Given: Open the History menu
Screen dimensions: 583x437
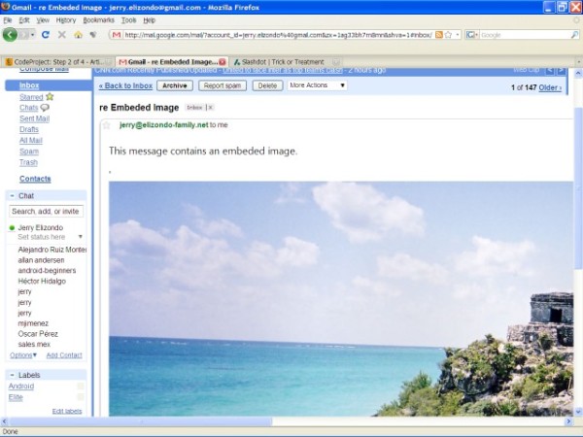Looking at the screenshot, I should click(66, 20).
